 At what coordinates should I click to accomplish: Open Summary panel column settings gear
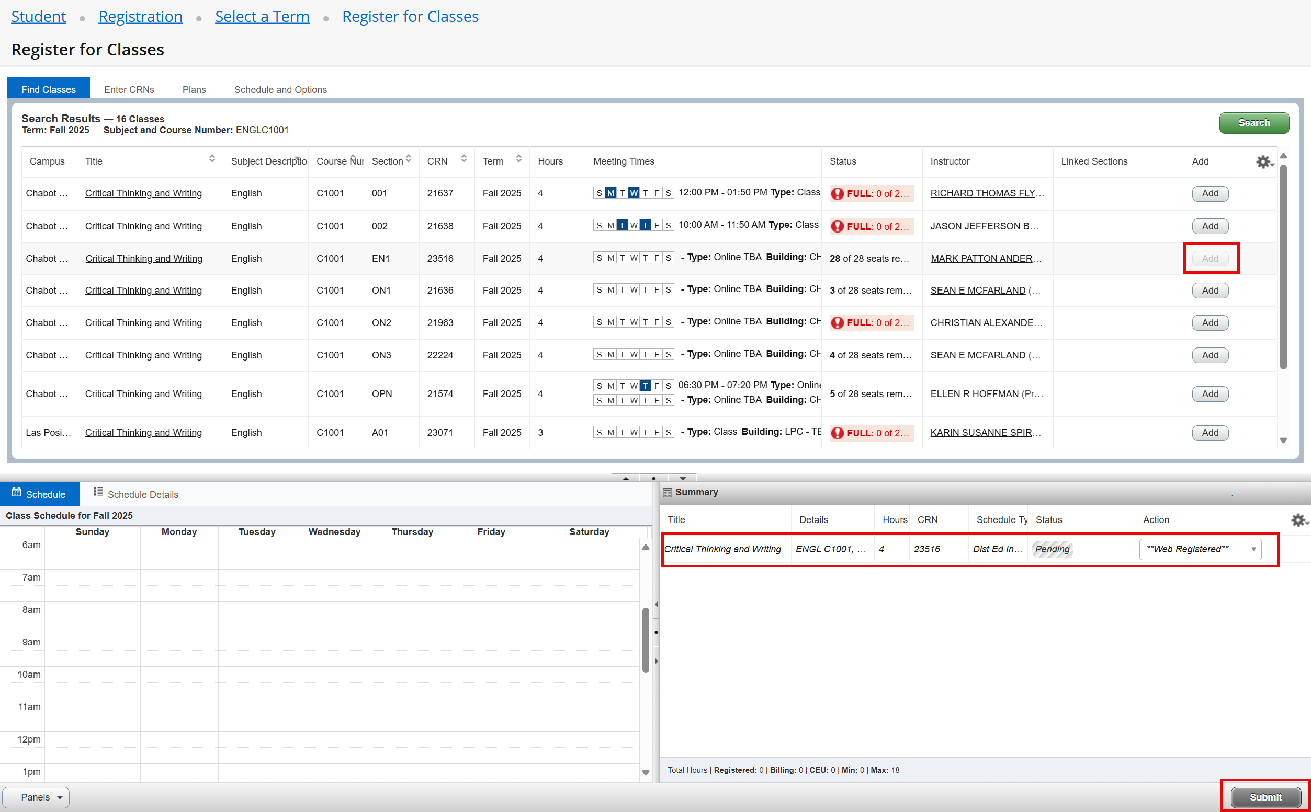(x=1299, y=520)
